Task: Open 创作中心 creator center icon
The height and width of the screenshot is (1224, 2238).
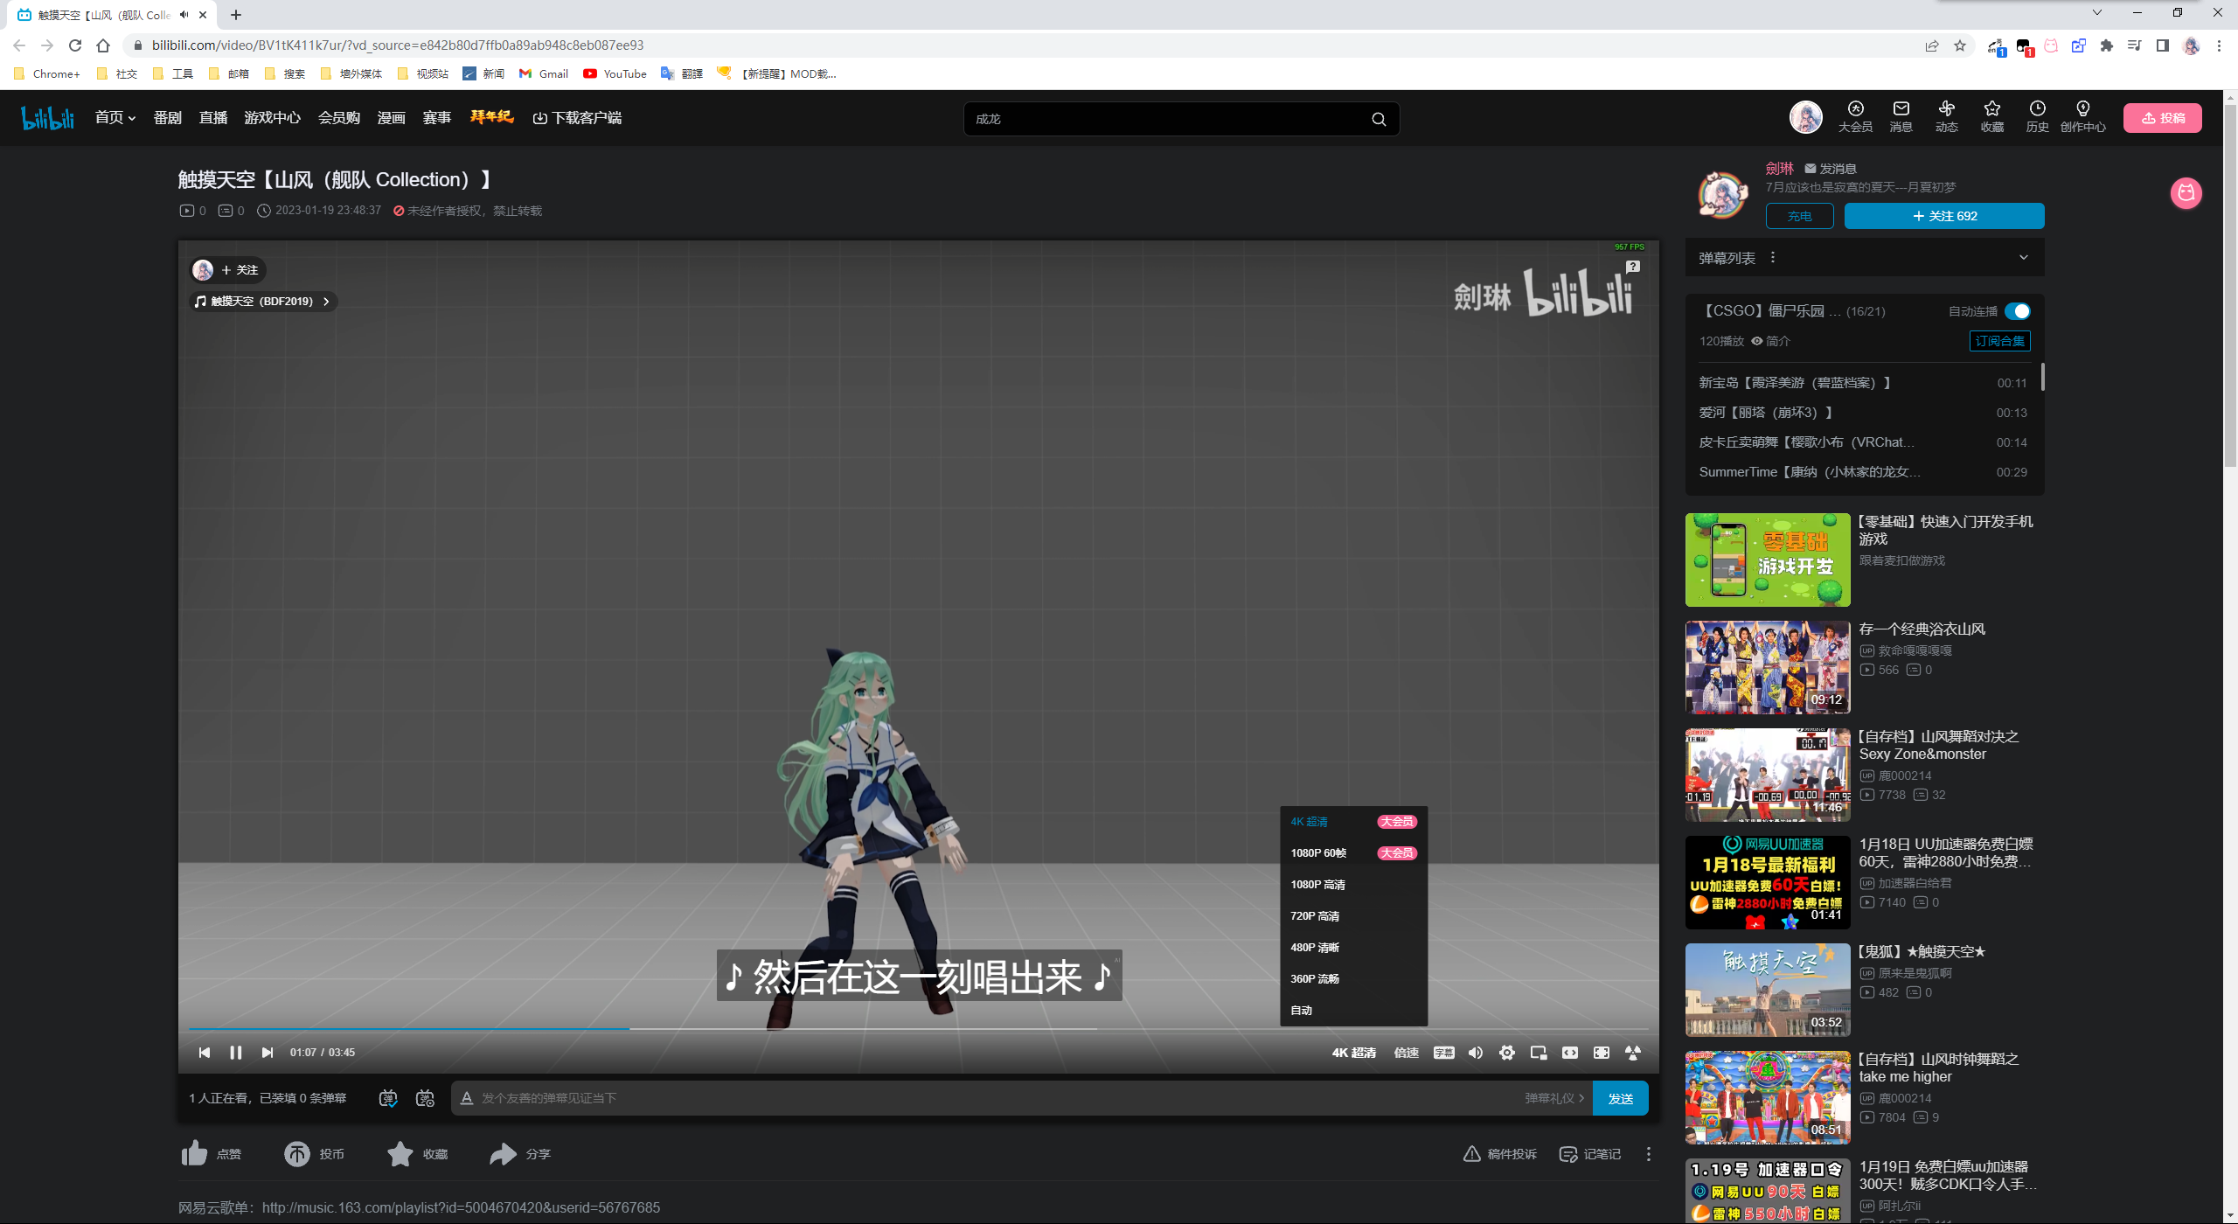Action: click(x=2083, y=108)
